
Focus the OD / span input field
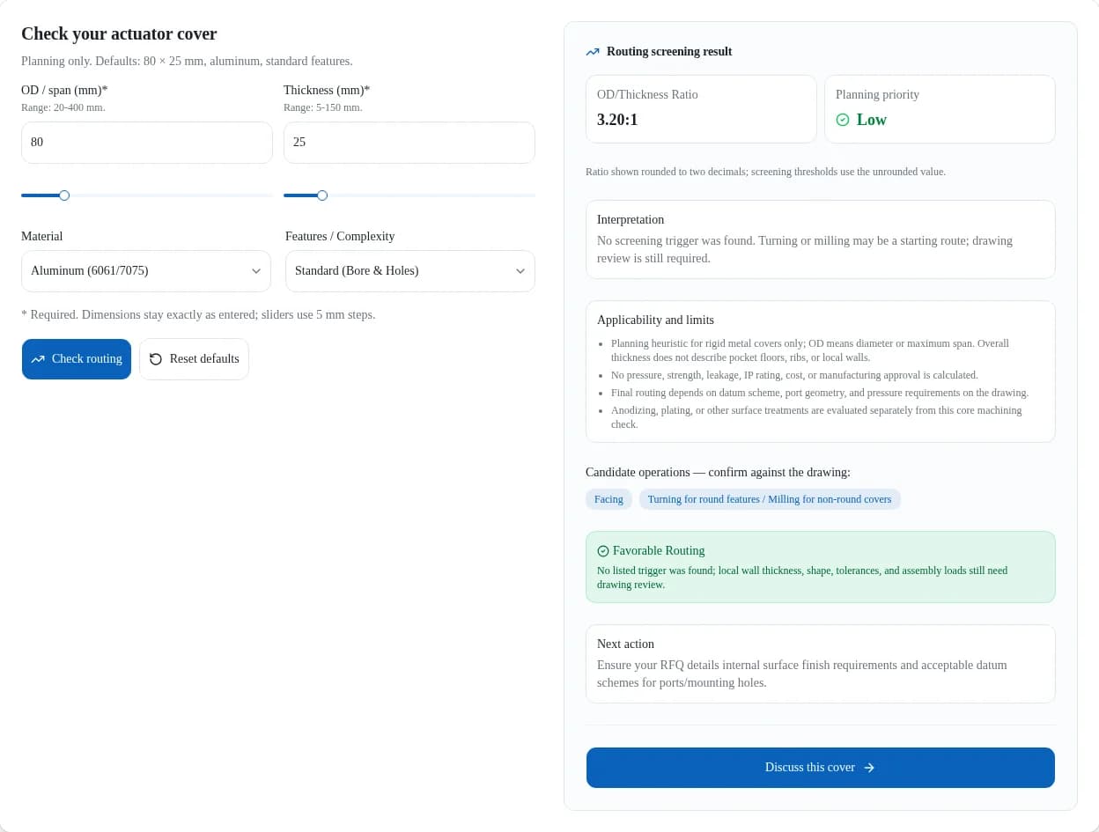(147, 143)
